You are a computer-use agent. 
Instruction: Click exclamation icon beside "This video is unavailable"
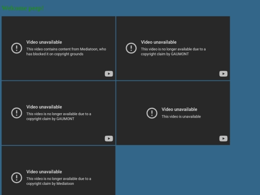[x=152, y=113]
